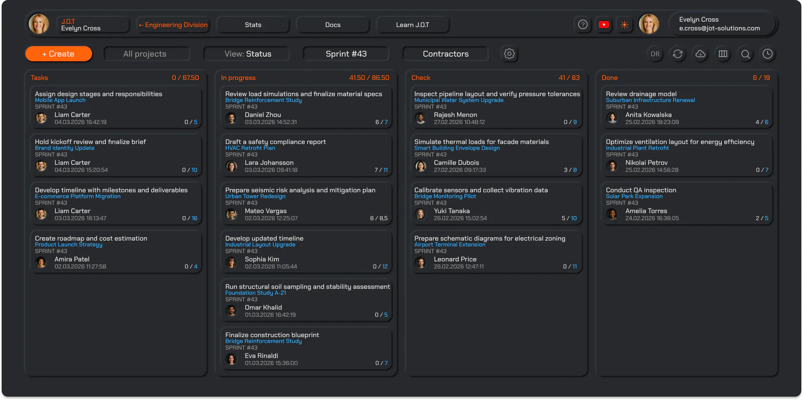803x400 pixels.
Task: Open the Product Launch Strategy link
Action: tap(68, 245)
